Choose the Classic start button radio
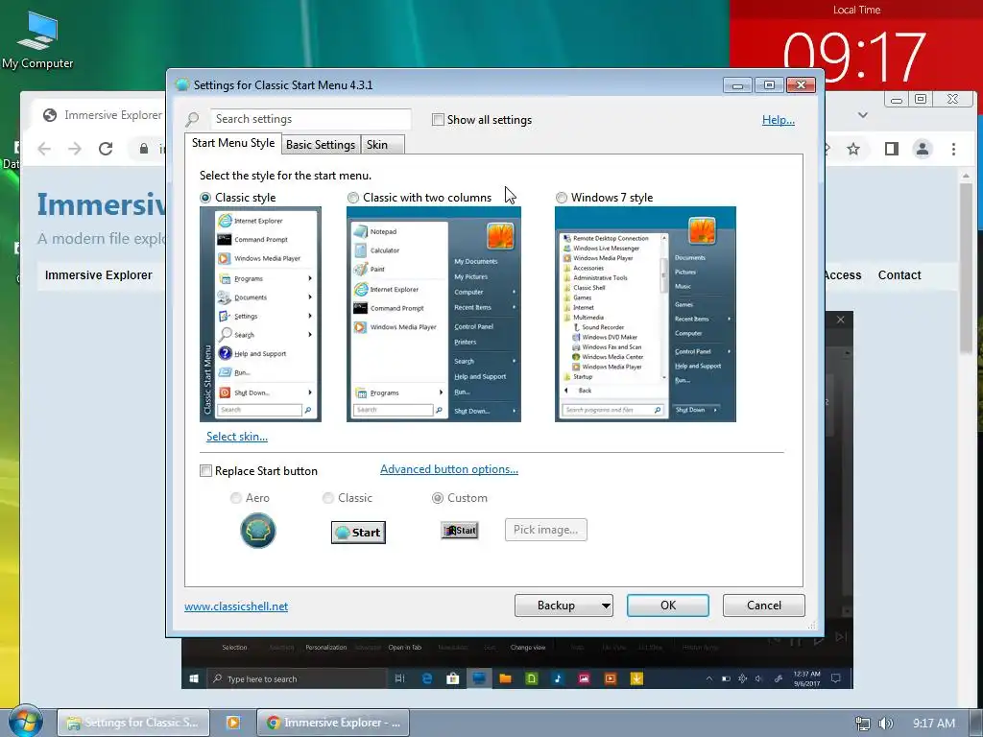 (x=328, y=498)
